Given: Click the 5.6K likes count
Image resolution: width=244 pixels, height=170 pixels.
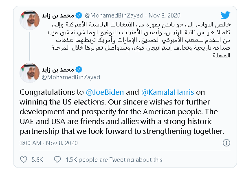Looking at the screenshot, I should (37, 160).
